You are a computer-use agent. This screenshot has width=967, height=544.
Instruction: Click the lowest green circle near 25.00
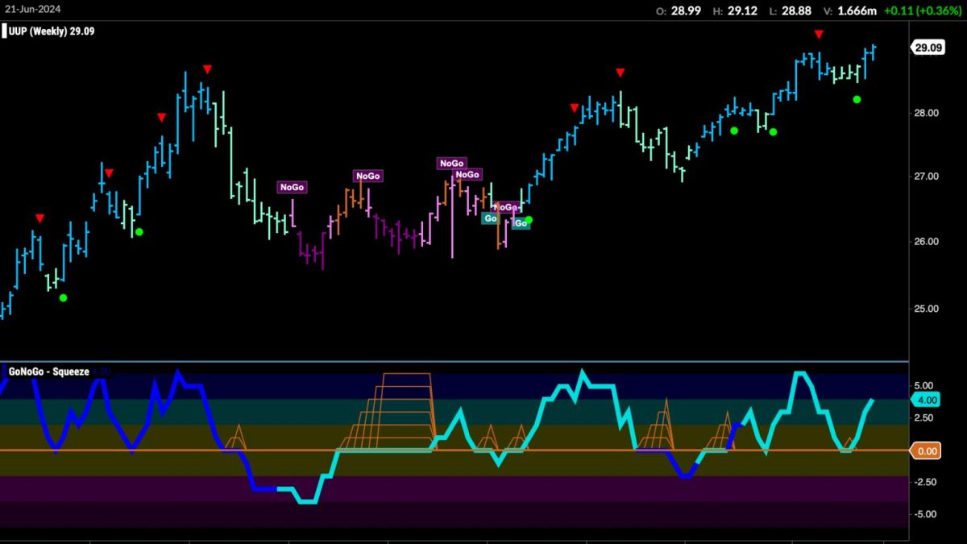point(64,297)
